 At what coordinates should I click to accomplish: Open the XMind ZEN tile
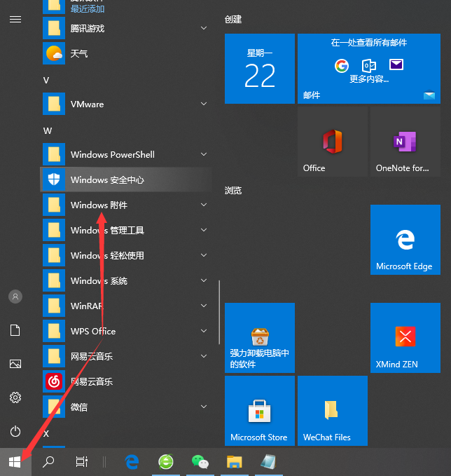[x=405, y=337]
